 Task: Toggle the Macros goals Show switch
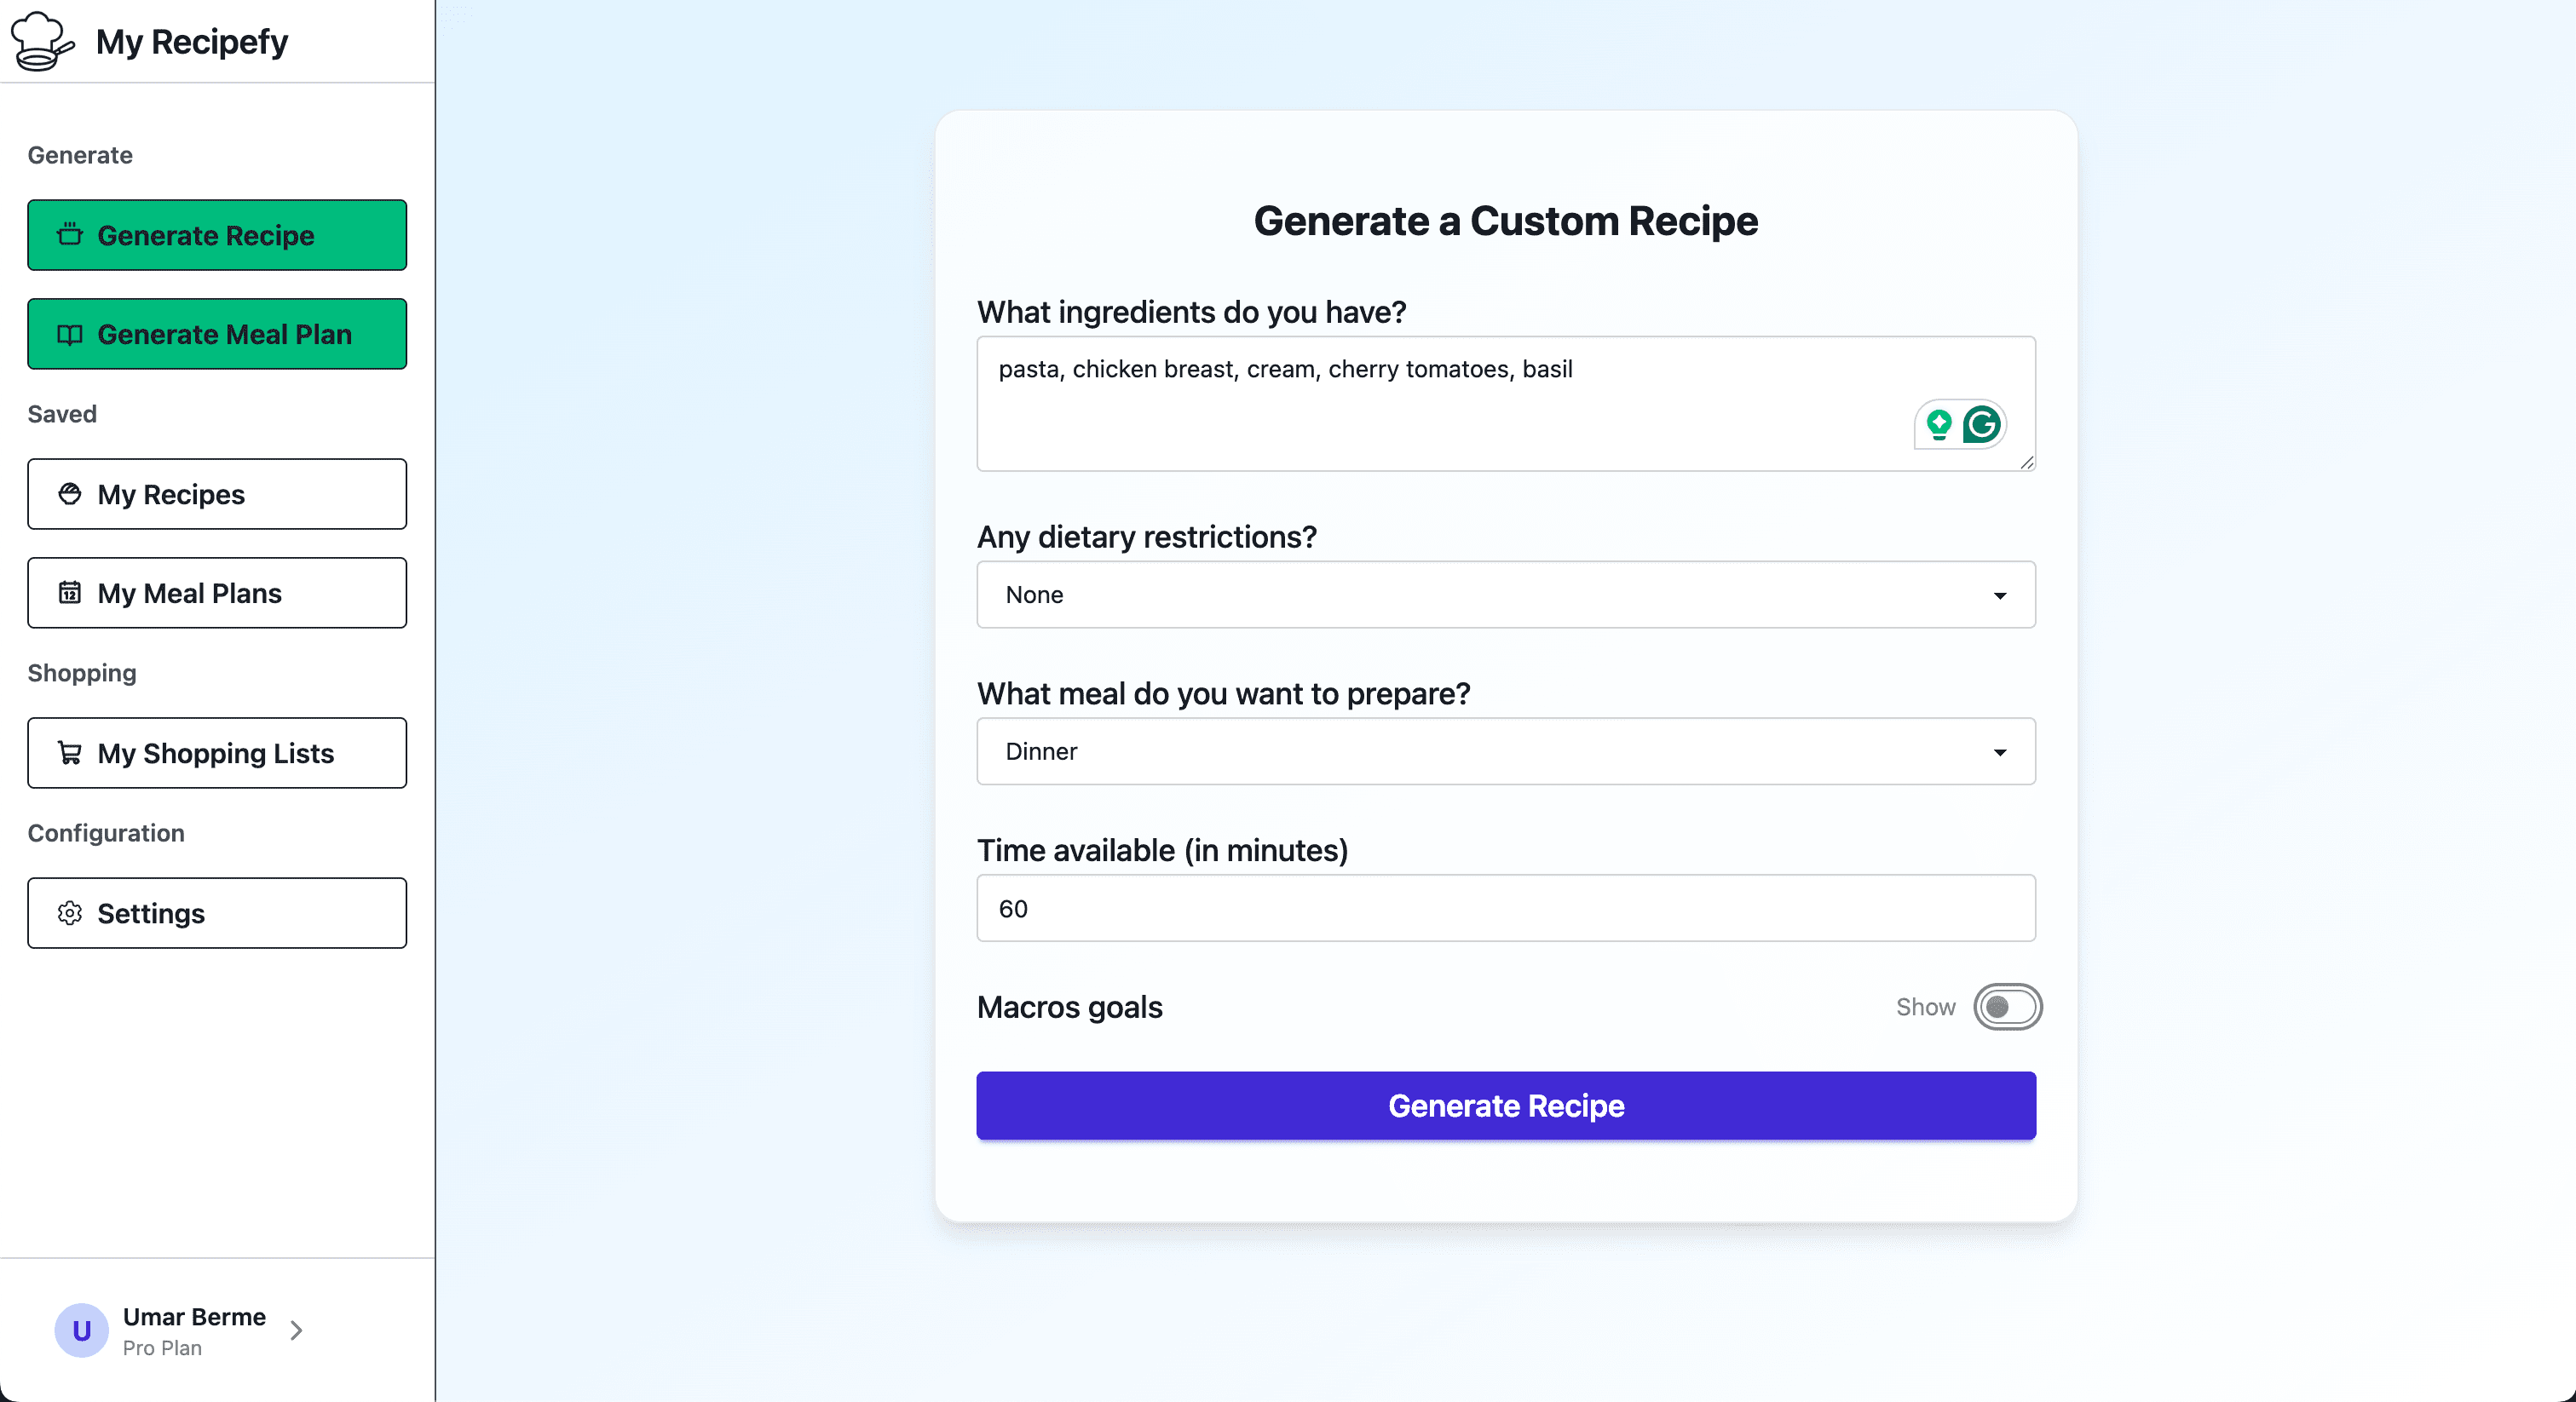[x=2007, y=1006]
